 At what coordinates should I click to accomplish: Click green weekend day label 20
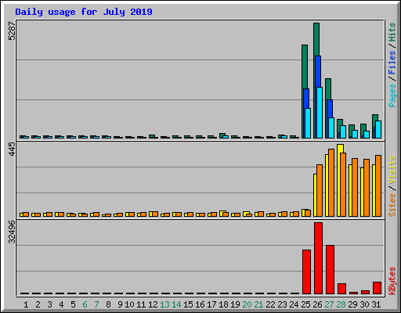coord(247,304)
